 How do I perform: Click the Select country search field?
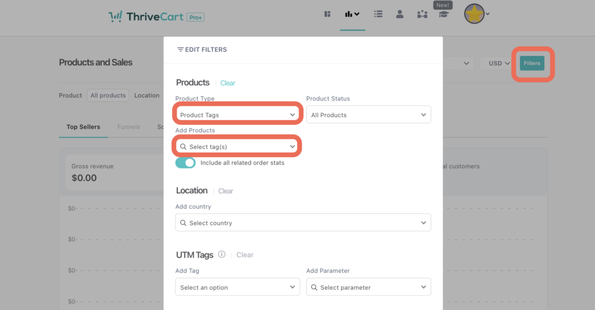(303, 223)
